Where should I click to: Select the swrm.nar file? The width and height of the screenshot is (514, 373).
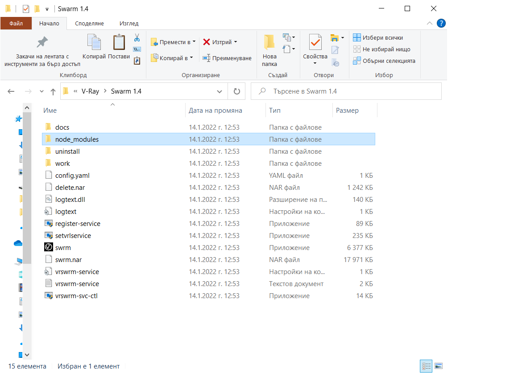[208, 259]
